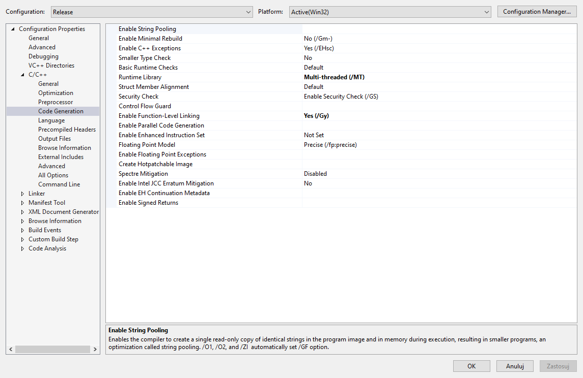Viewport: 583px width, 378px height.
Task: Click the Enable C++ Exceptions value Yes (/EHsc)
Action: (x=319, y=48)
